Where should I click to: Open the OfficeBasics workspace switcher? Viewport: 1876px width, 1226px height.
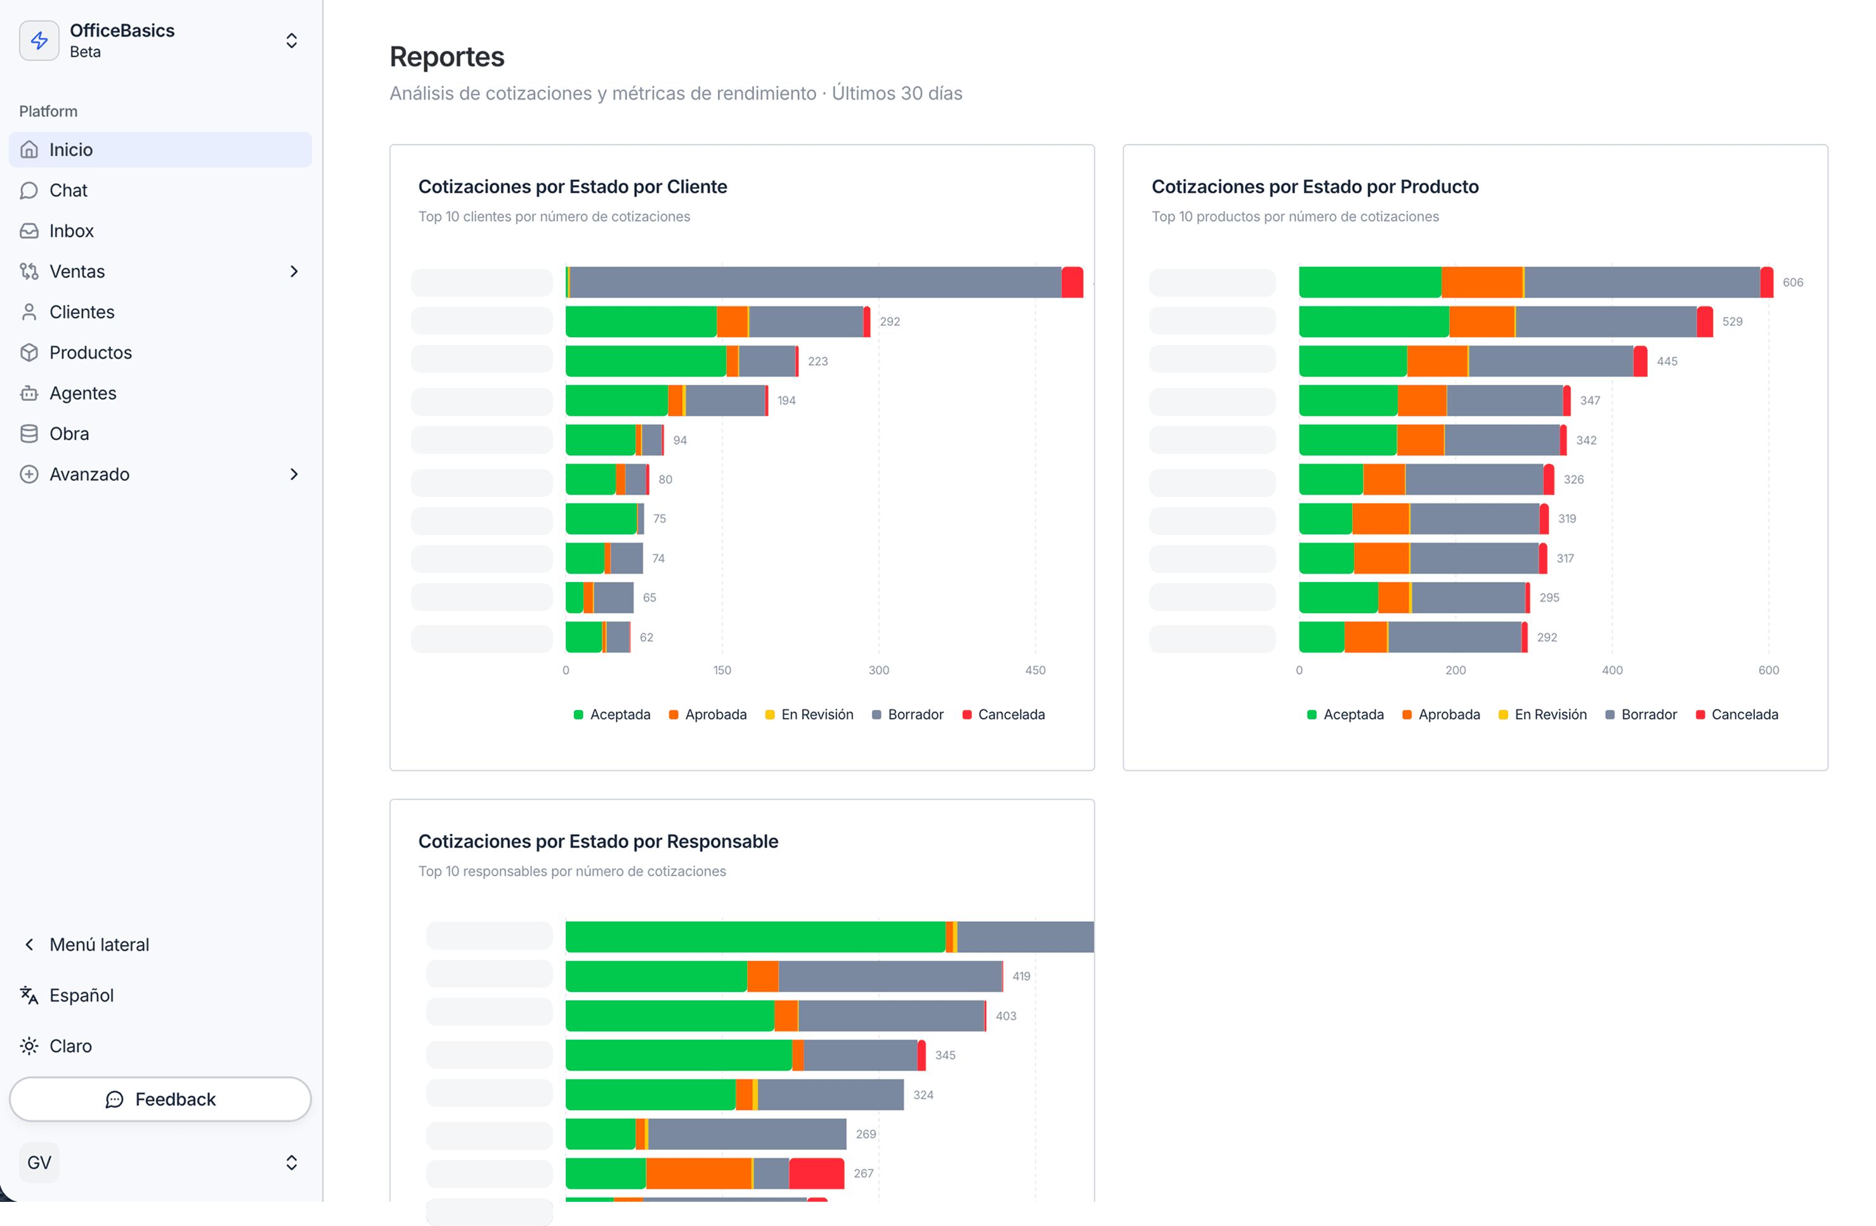(x=291, y=40)
